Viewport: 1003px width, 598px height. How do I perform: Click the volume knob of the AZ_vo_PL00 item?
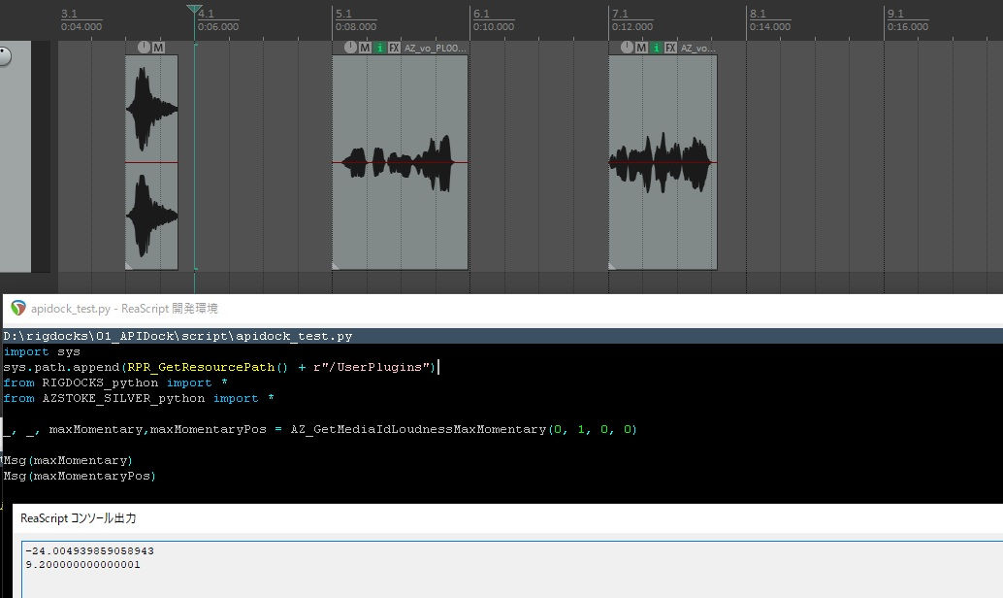tap(350, 48)
